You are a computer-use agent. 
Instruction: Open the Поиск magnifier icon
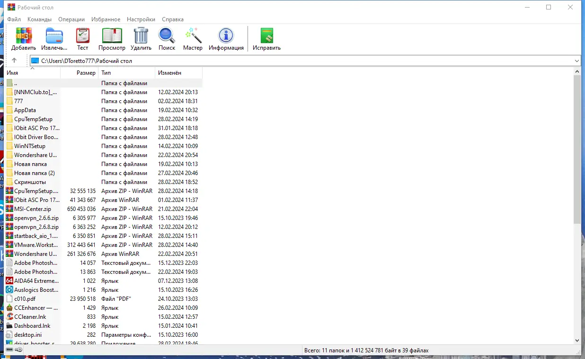coord(167,35)
